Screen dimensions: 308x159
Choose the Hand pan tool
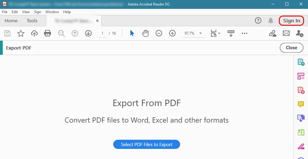pos(145,33)
